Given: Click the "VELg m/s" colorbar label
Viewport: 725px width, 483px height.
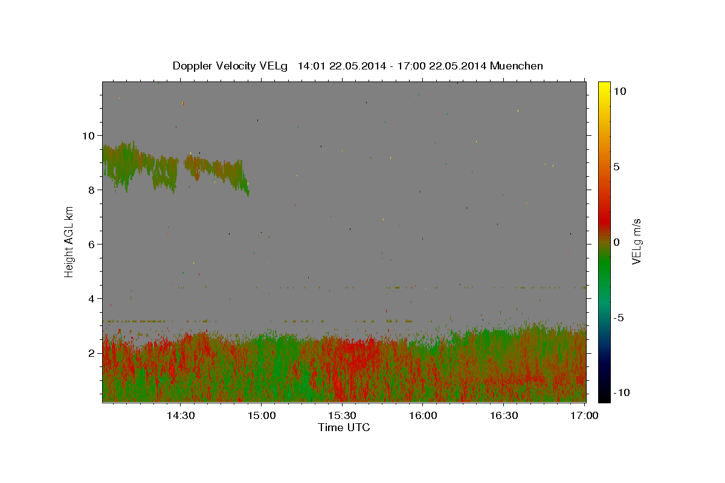Looking at the screenshot, I should (636, 241).
